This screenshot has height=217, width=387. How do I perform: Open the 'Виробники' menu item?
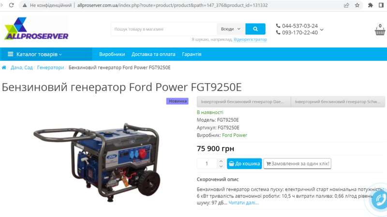[112, 54]
